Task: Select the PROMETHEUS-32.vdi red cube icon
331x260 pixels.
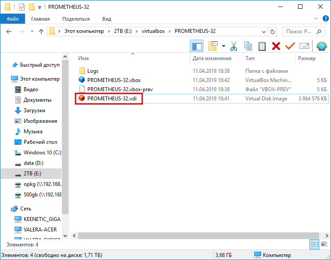Action: click(x=82, y=98)
